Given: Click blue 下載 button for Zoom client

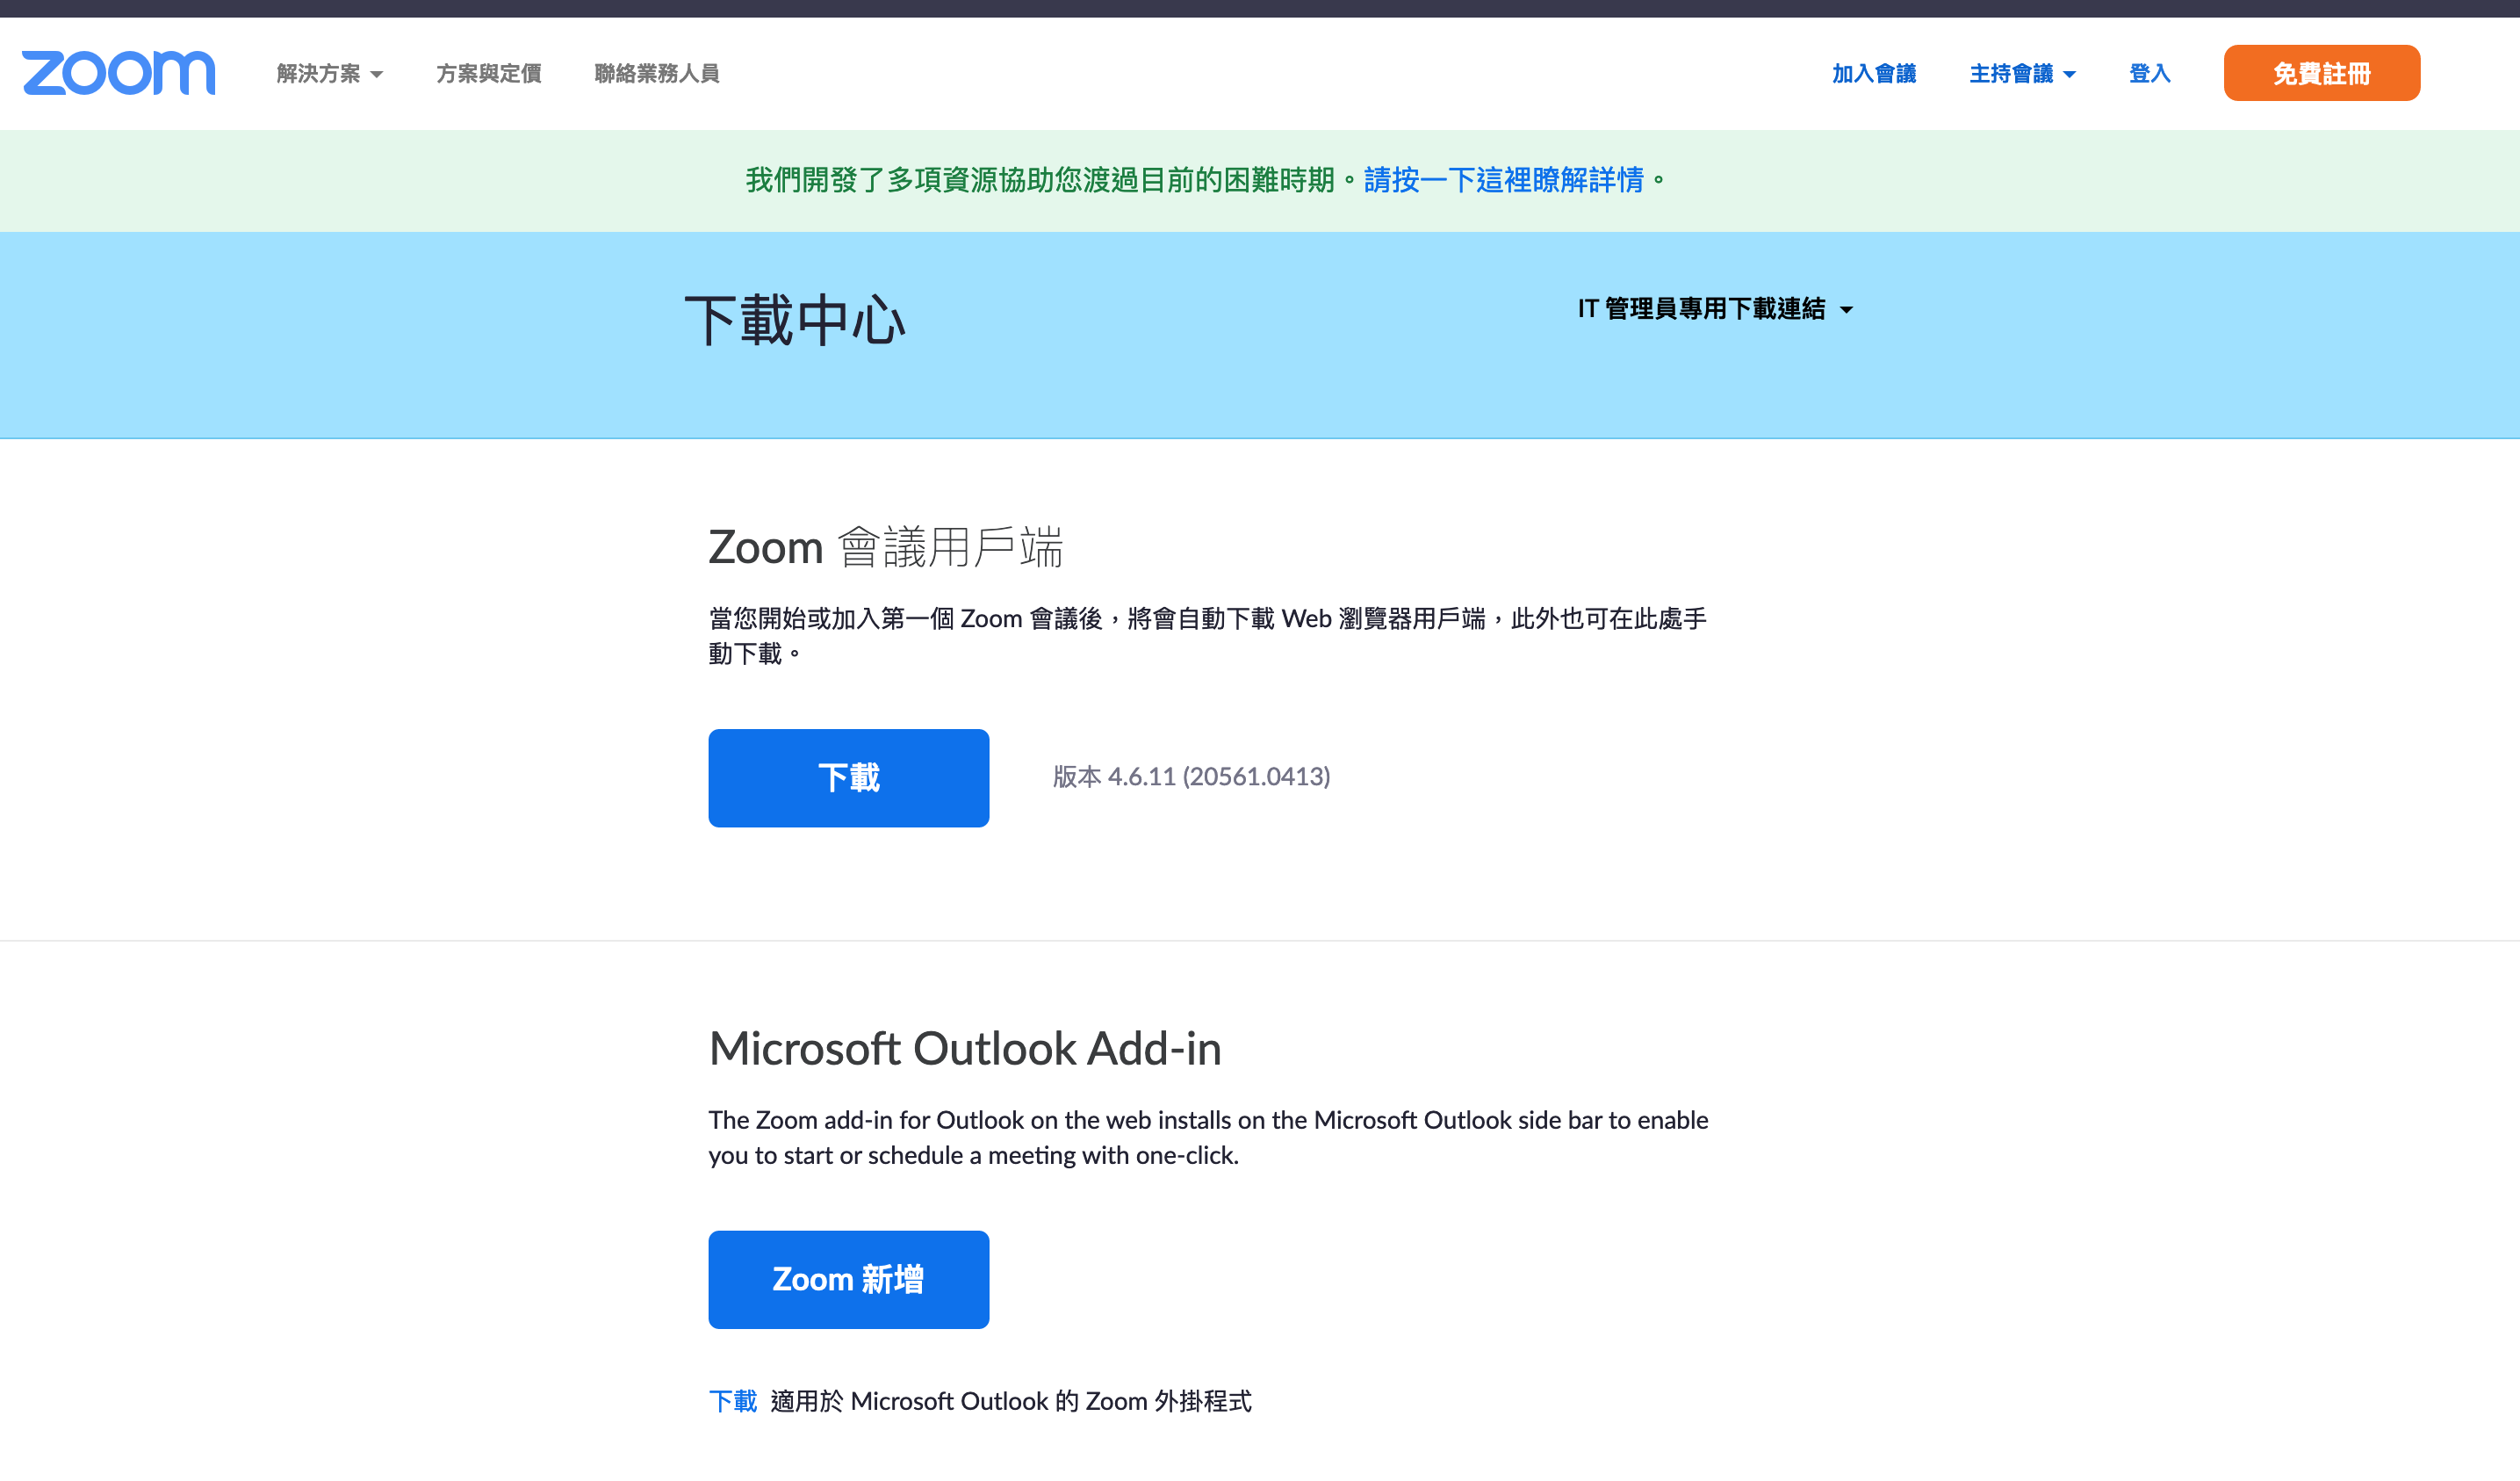Looking at the screenshot, I should point(848,777).
